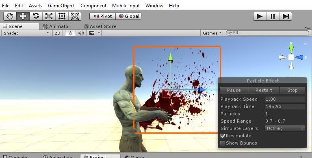Click the Playback Speed field
The height and width of the screenshot is (158, 312).
[285, 99]
